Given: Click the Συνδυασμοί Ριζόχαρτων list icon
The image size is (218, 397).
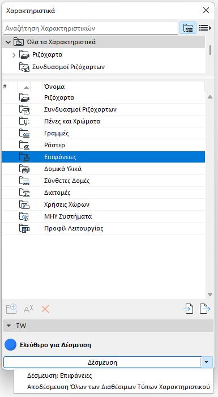Looking at the screenshot, I should [x=24, y=109].
